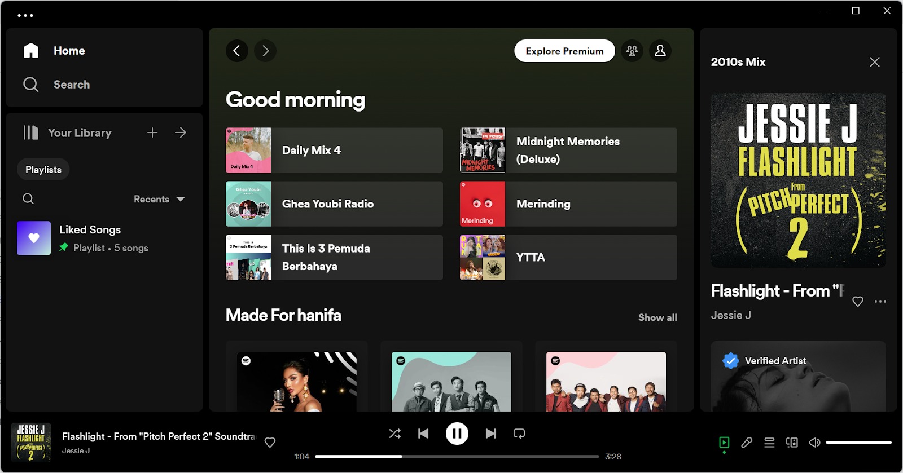This screenshot has width=903, height=473.
Task: Close the 2010s Mix panel
Action: point(875,62)
